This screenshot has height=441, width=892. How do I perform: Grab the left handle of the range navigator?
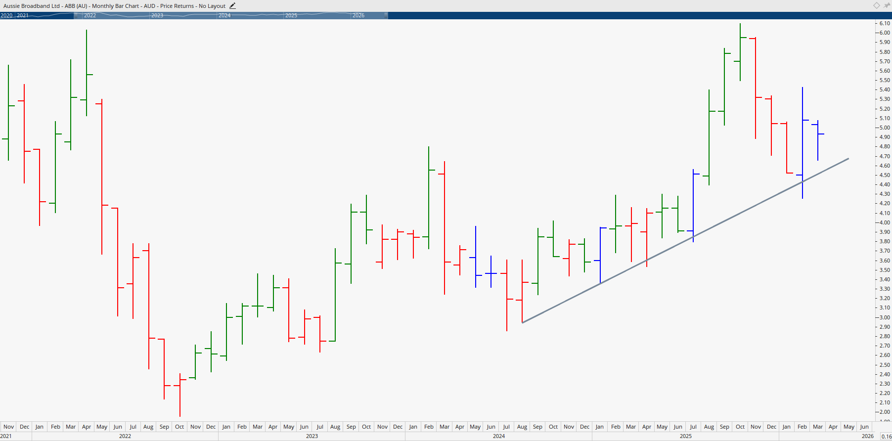76,15
